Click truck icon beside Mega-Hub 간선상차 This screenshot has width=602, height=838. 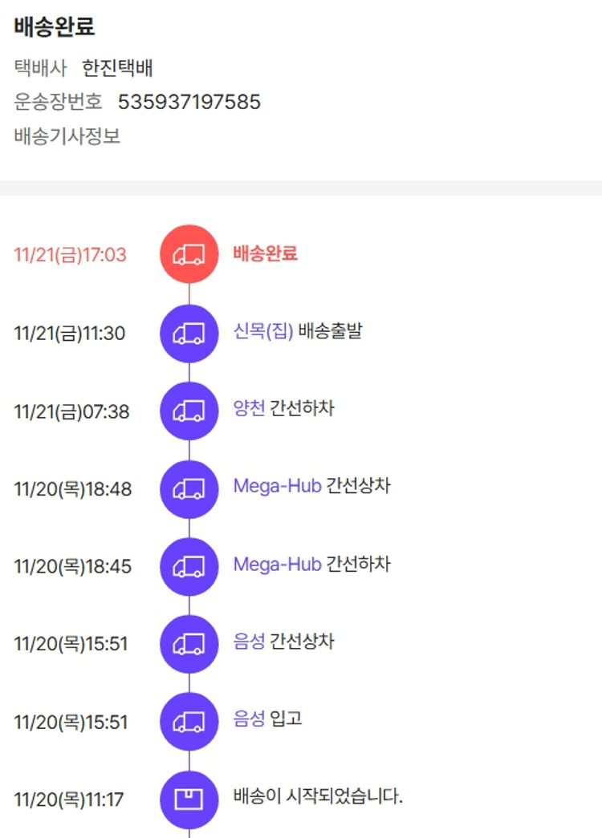coord(189,488)
